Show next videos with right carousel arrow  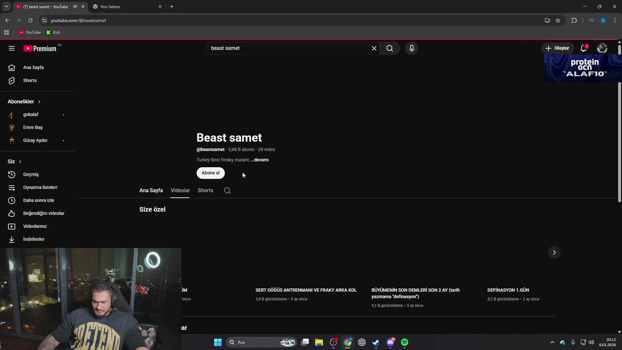554,252
